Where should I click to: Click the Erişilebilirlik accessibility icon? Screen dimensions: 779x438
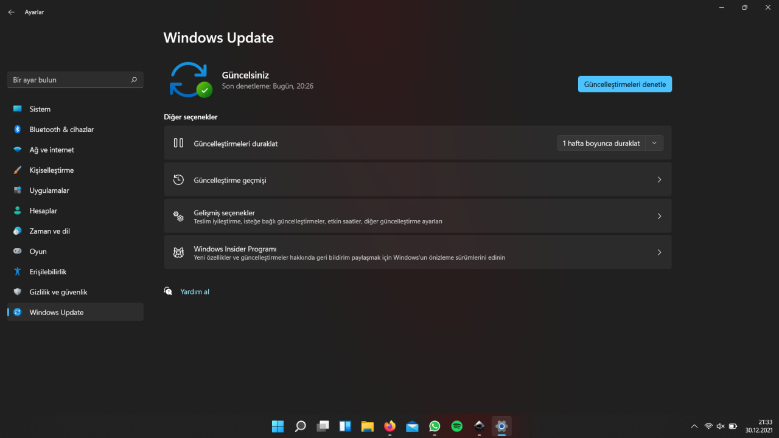[18, 272]
